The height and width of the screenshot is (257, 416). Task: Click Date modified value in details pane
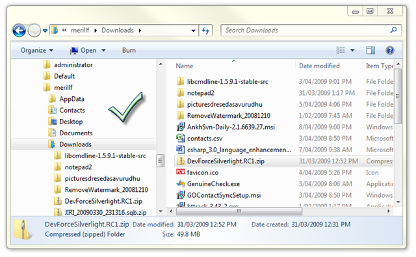pos(207,224)
